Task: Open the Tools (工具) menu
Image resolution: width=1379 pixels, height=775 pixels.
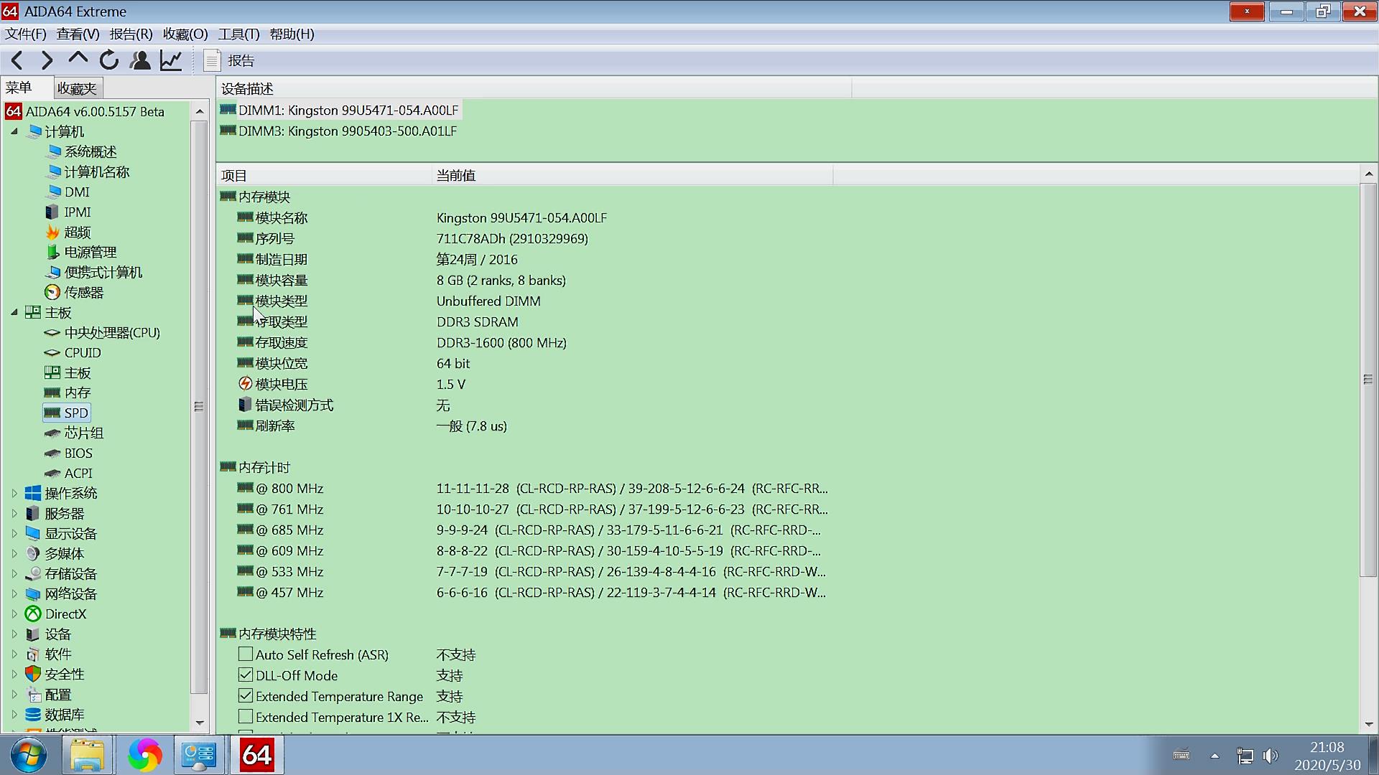Action: pyautogui.click(x=238, y=34)
